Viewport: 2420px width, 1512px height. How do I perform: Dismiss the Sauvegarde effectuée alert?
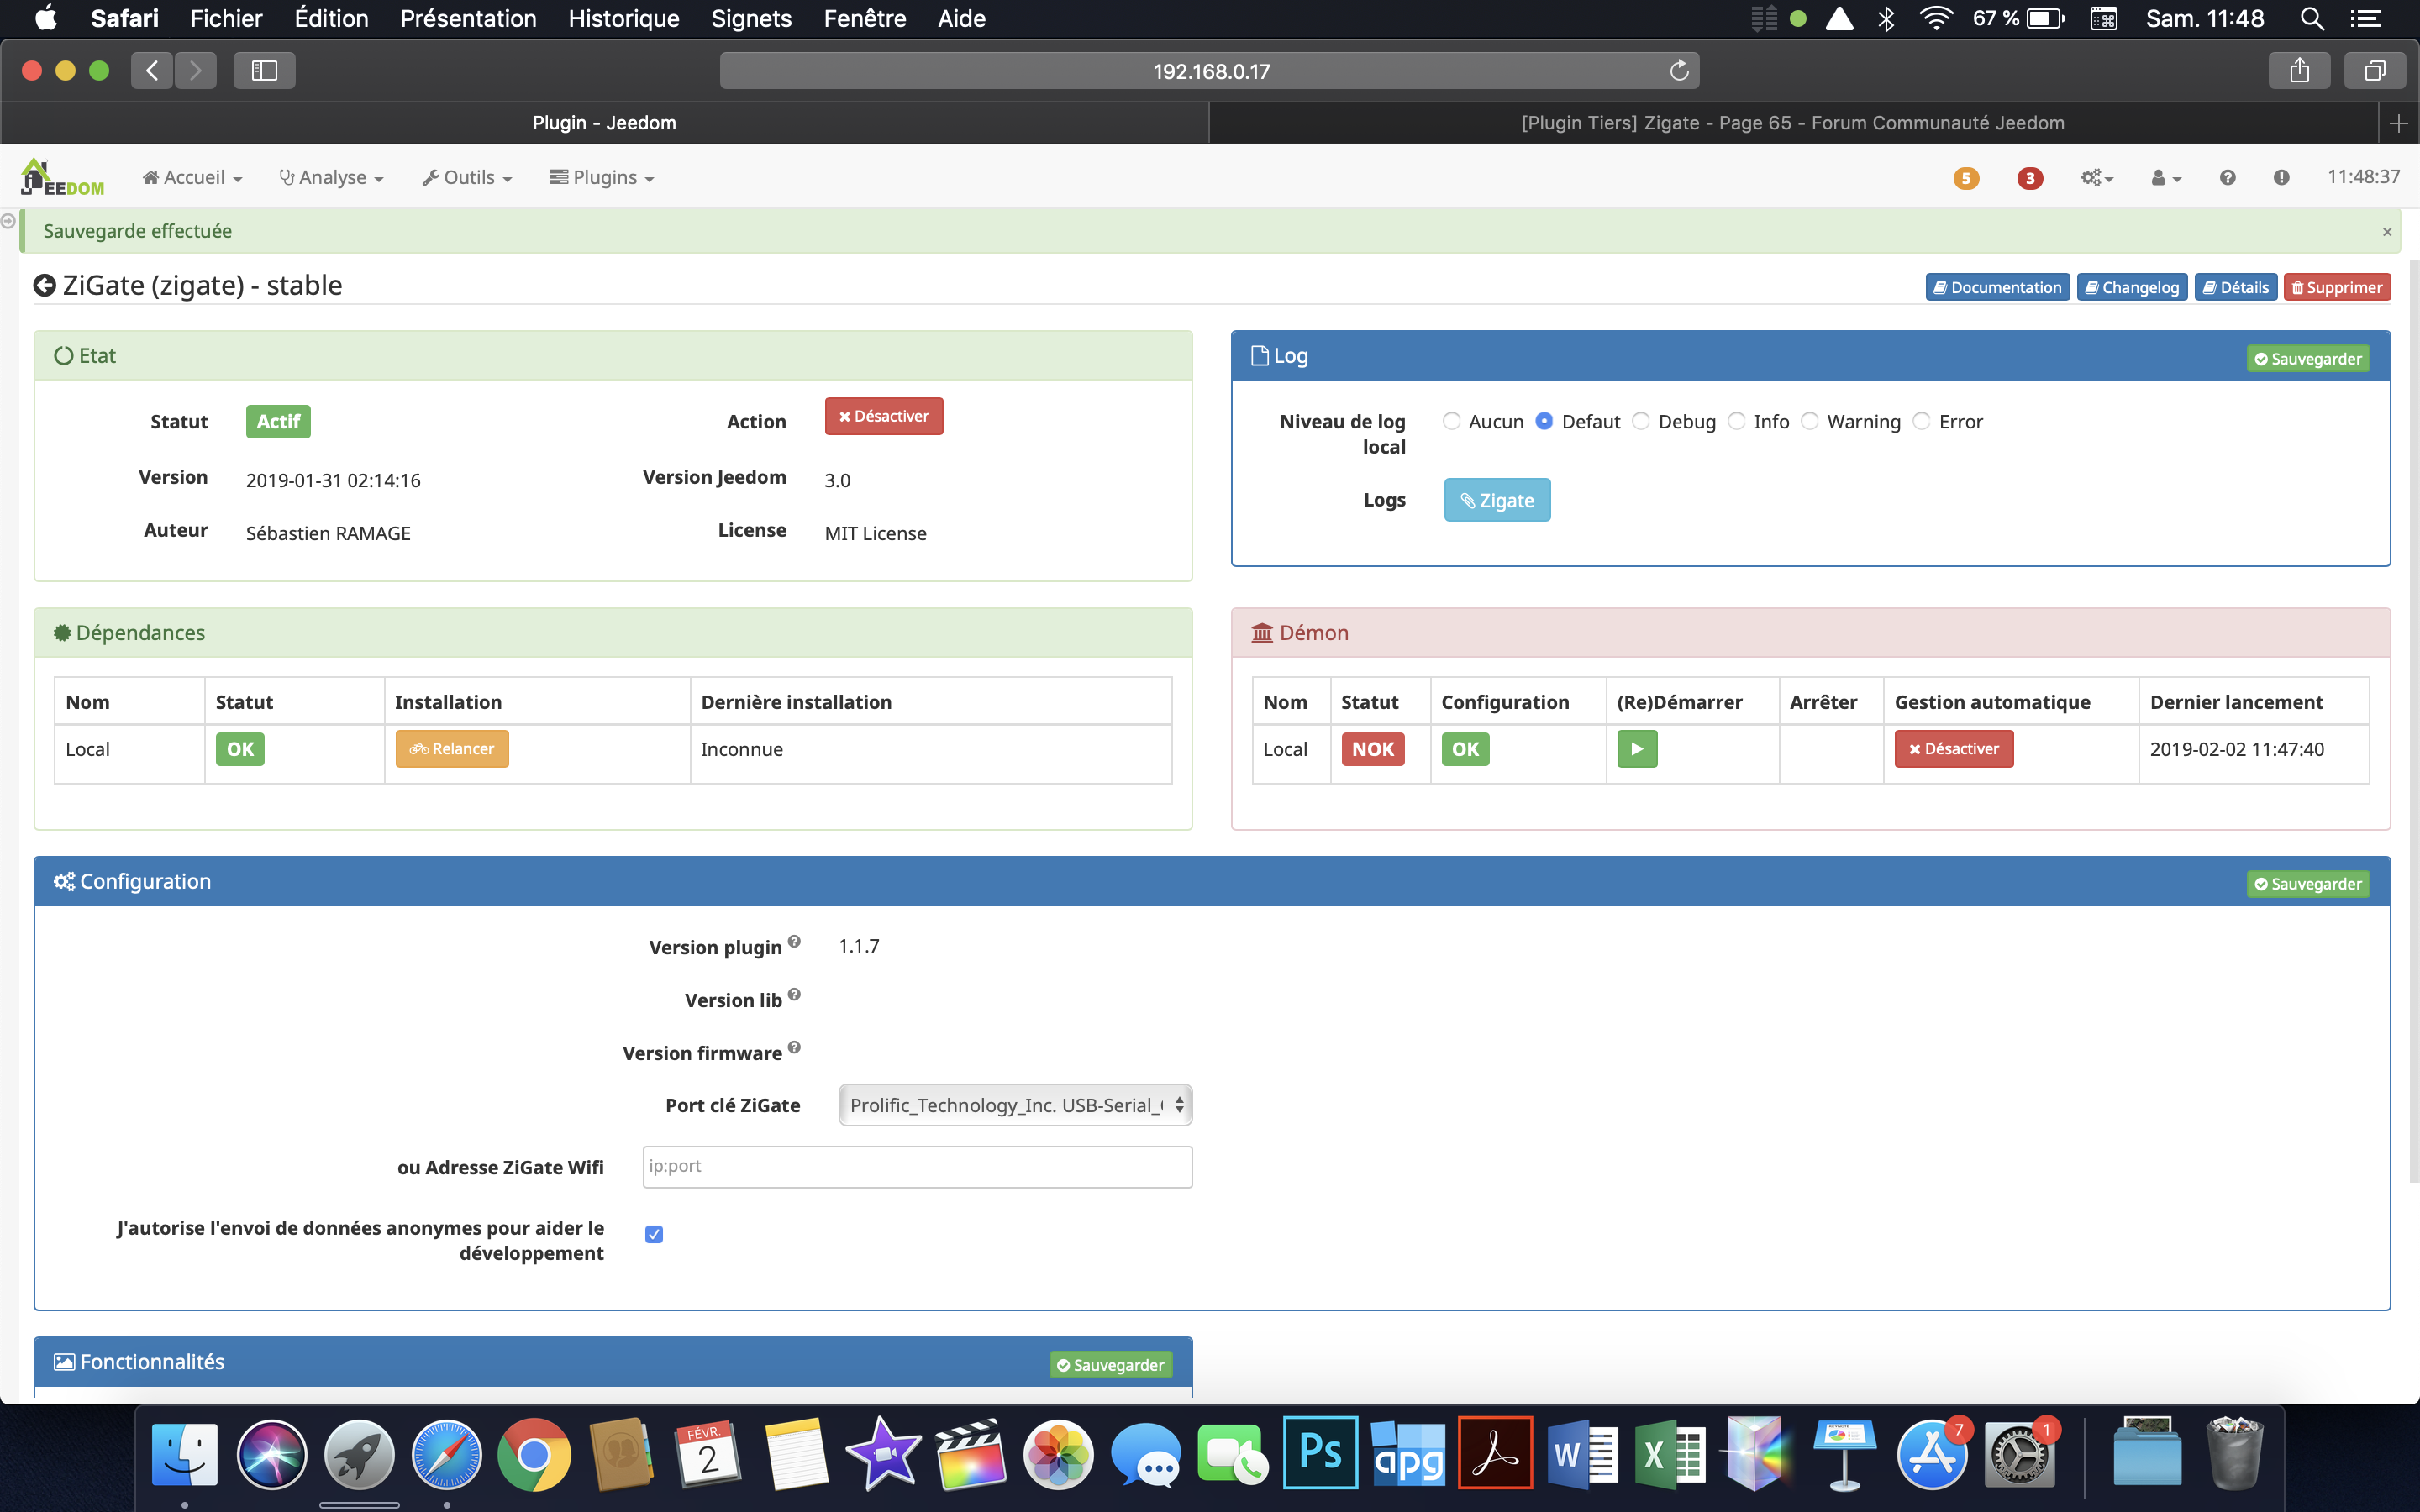click(x=2387, y=232)
